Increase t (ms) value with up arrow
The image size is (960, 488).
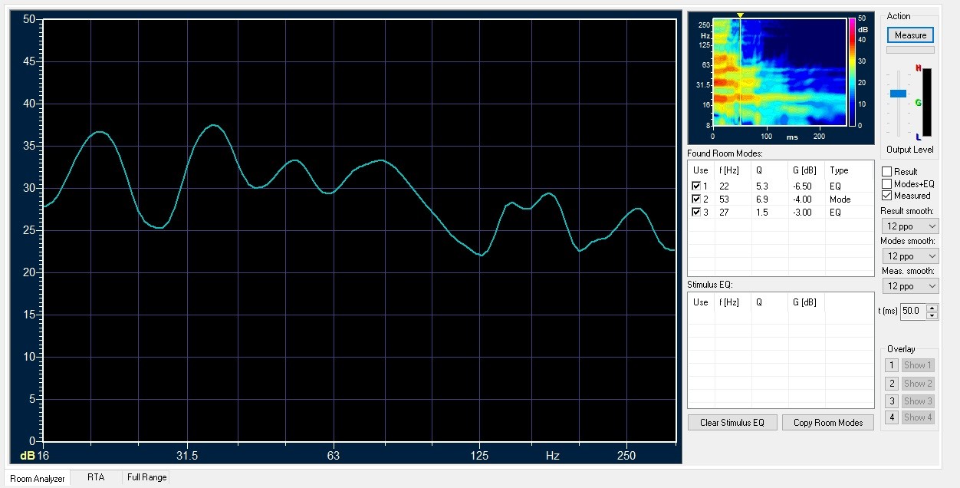coord(932,308)
